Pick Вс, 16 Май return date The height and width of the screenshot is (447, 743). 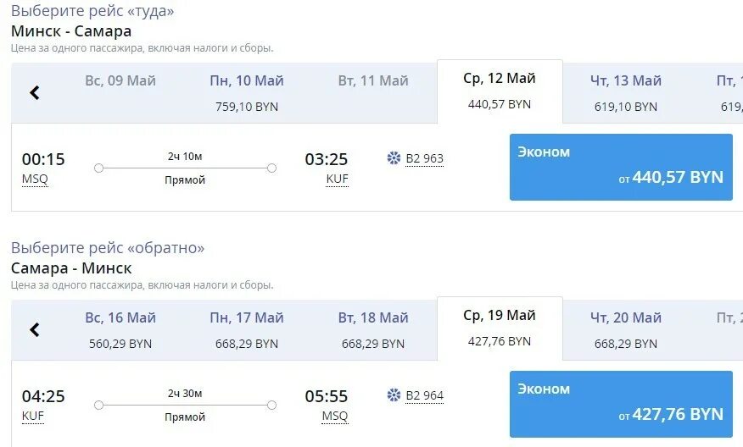point(120,329)
